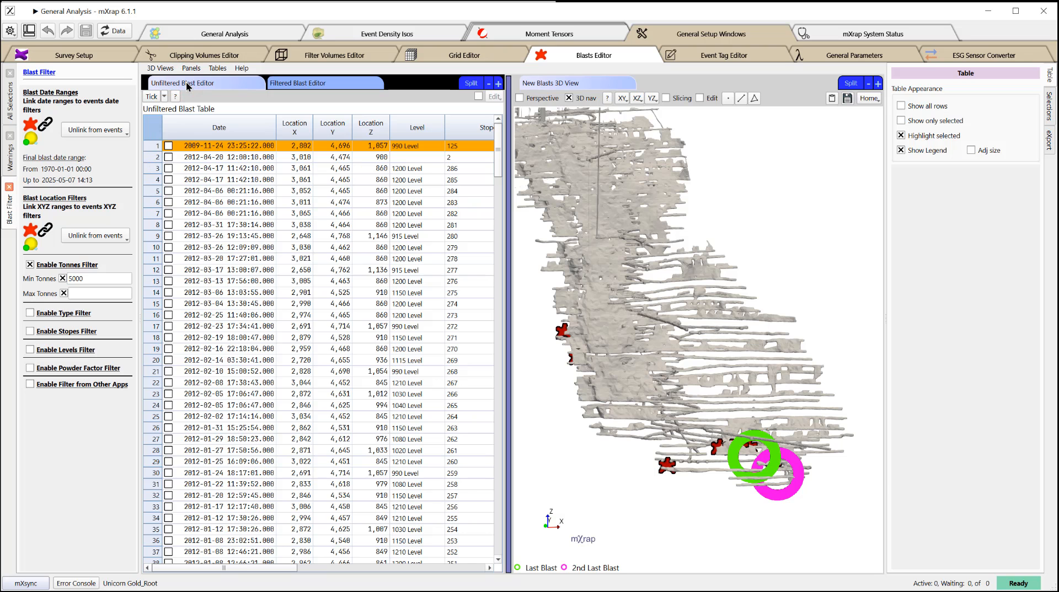This screenshot has width=1059, height=592.
Task: Click the minus button in Unfiltered Blast Editor panel
Action: (x=489, y=83)
